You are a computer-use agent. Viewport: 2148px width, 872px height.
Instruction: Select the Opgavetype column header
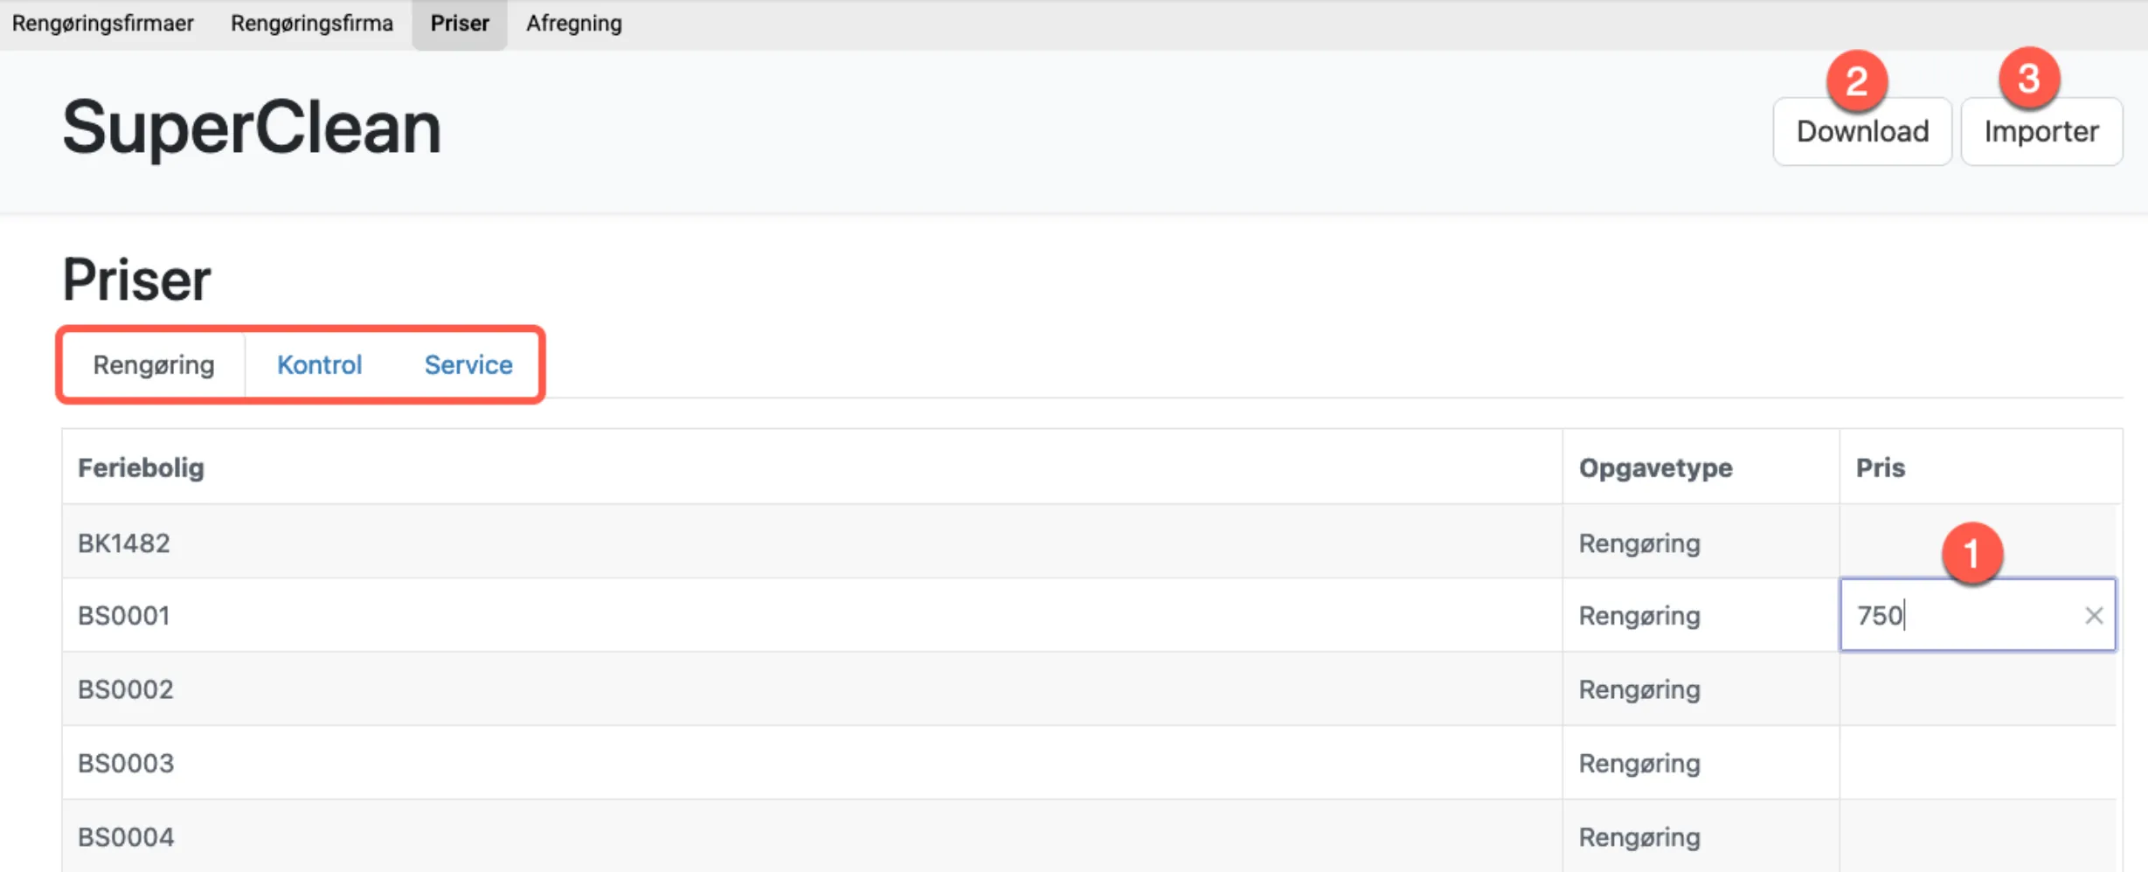(1655, 467)
